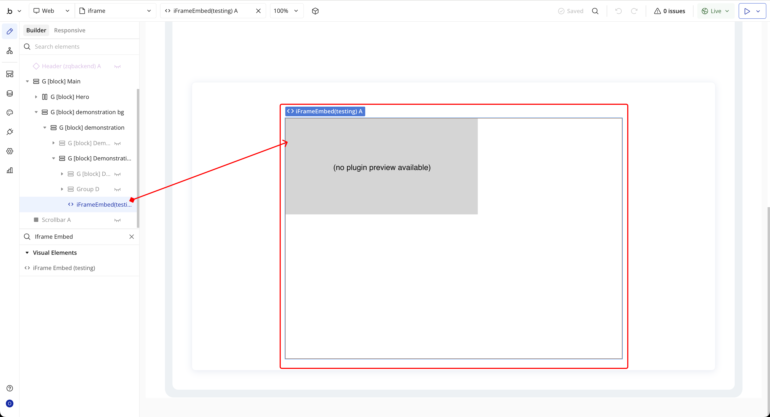Click the 0 issues button
The image size is (770, 417).
[x=669, y=11]
